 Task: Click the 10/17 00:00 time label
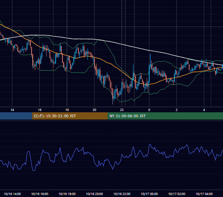pyautogui.click(x=149, y=194)
